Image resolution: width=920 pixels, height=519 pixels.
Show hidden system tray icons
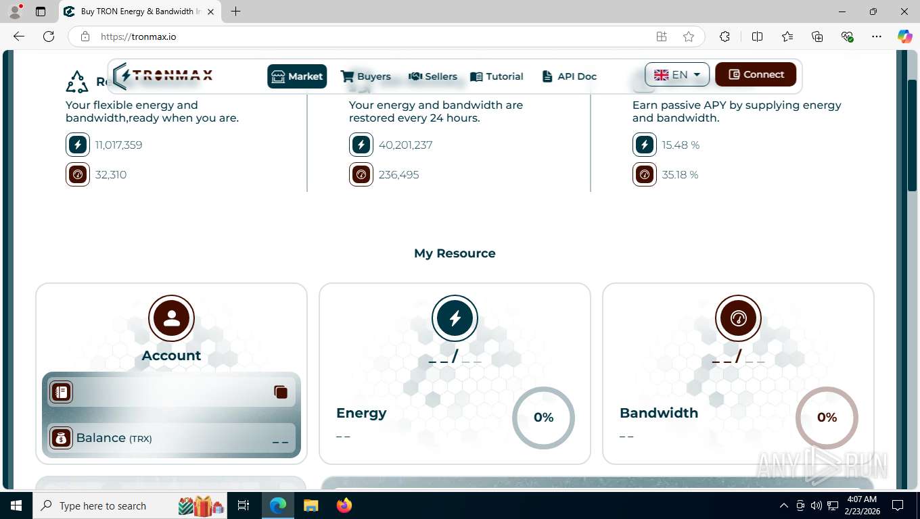click(784, 505)
